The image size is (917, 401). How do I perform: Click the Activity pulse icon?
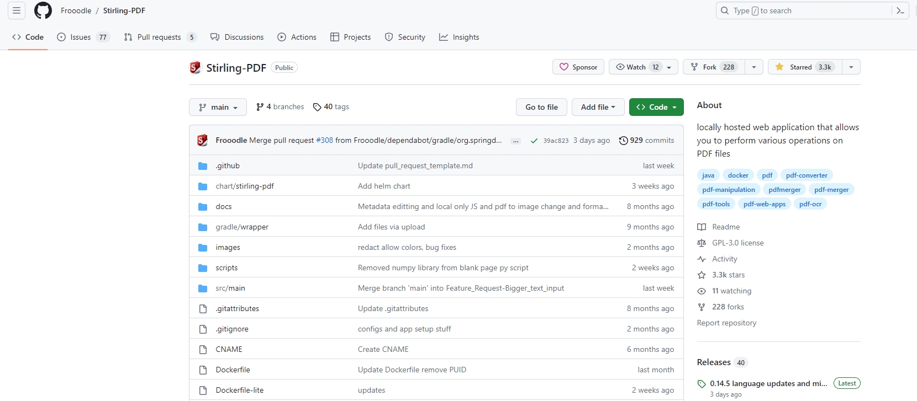point(702,259)
